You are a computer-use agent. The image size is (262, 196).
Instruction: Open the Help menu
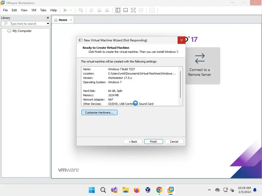coord(53,10)
